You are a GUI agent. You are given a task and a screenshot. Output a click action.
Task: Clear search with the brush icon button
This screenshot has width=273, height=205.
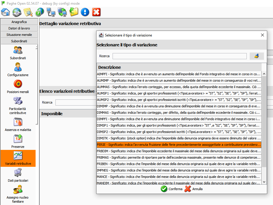257,56
